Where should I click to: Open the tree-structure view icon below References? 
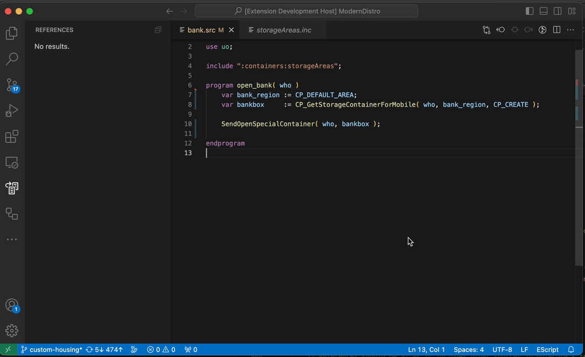[12, 214]
